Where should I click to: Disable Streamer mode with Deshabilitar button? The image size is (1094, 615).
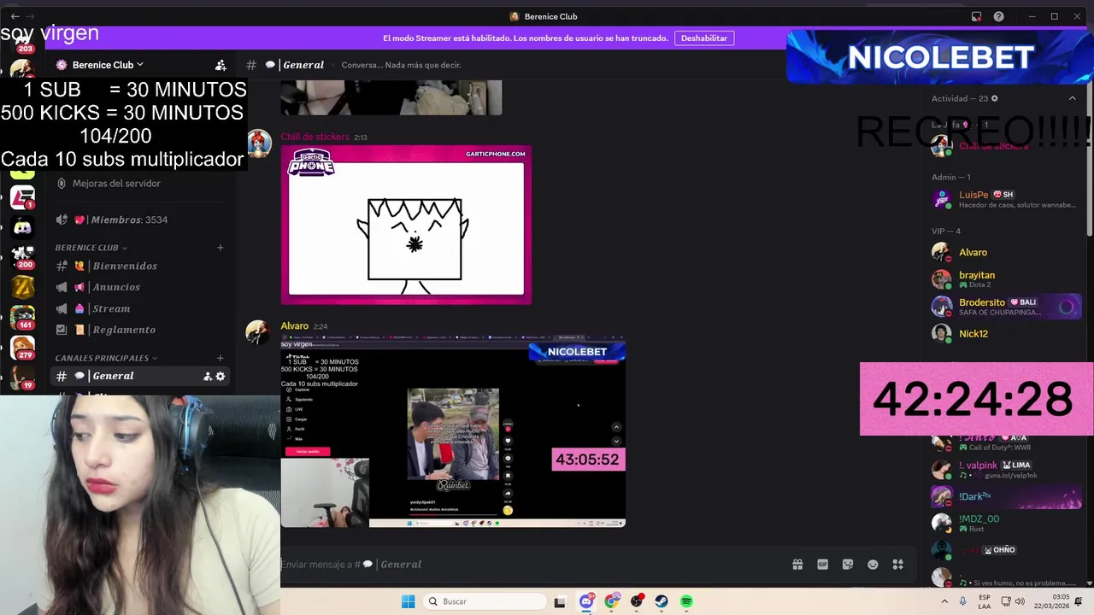(x=704, y=38)
